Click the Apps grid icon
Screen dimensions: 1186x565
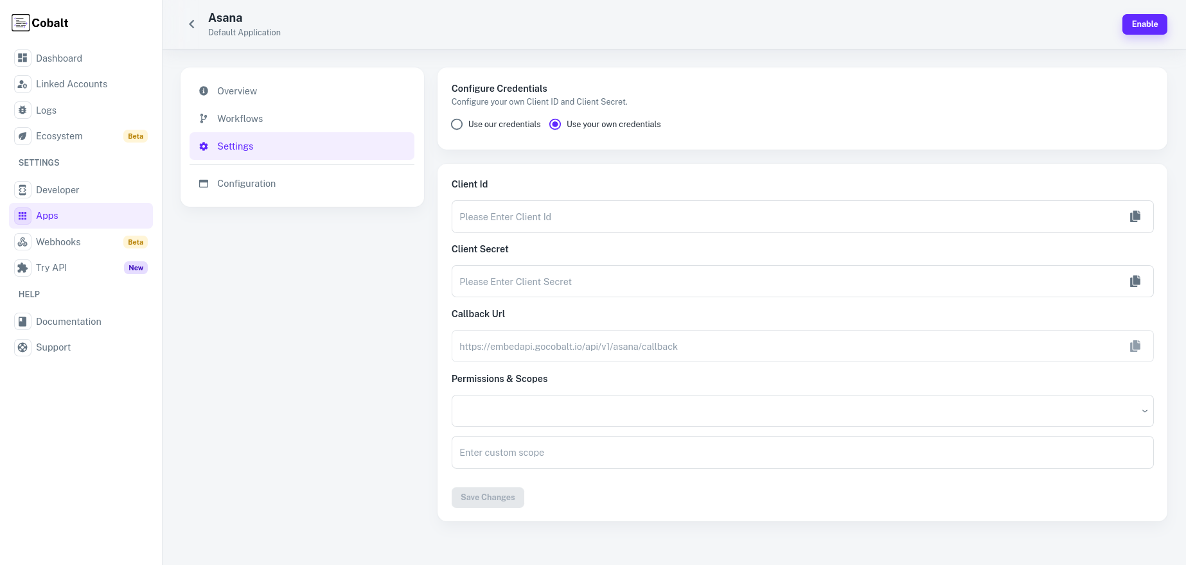(22, 216)
